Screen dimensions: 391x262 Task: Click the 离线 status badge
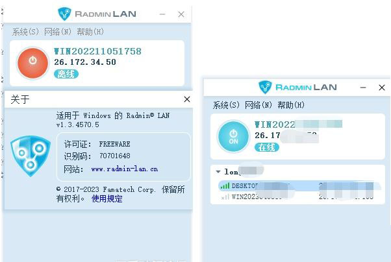coord(66,74)
